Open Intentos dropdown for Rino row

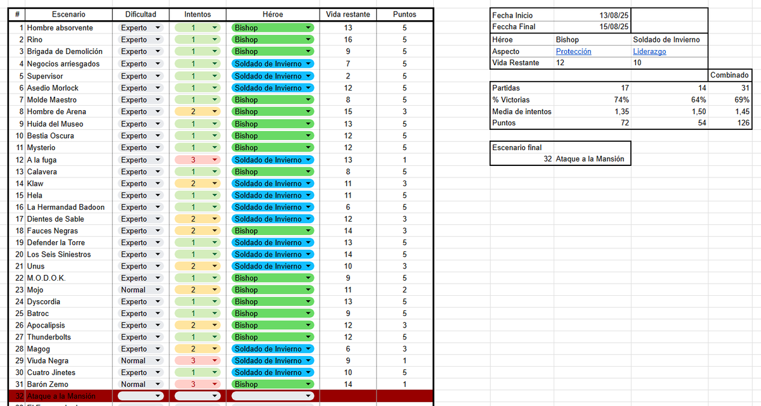[197, 39]
